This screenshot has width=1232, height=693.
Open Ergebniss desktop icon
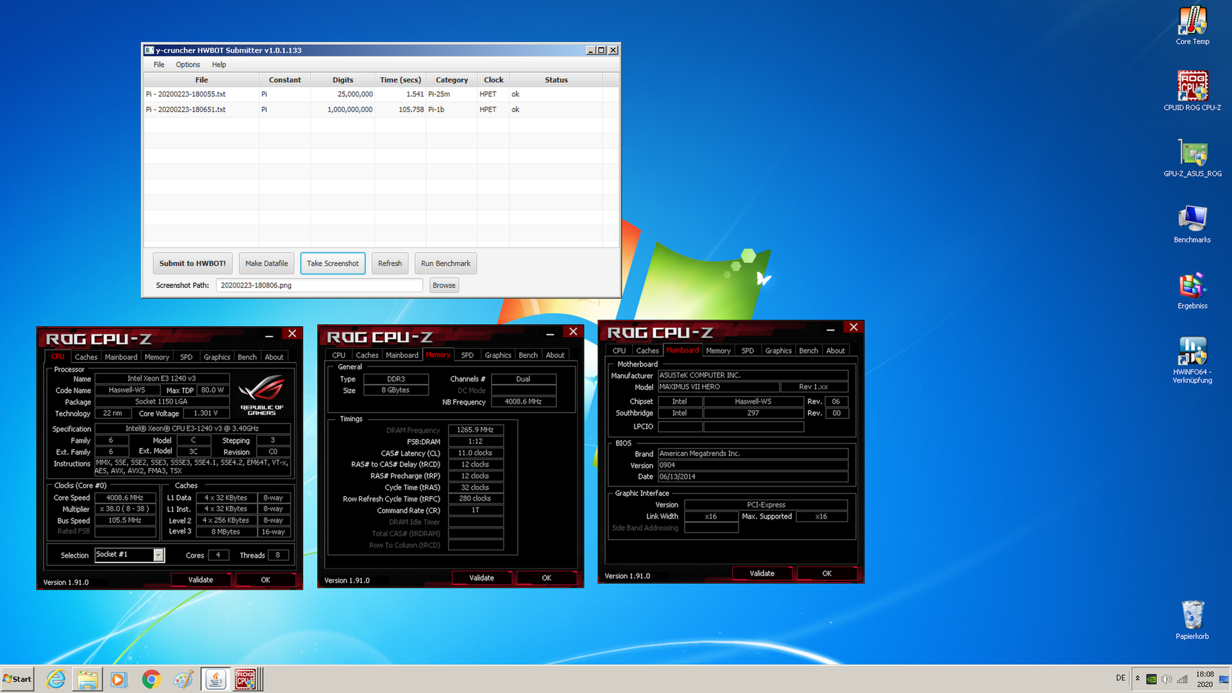1192,291
